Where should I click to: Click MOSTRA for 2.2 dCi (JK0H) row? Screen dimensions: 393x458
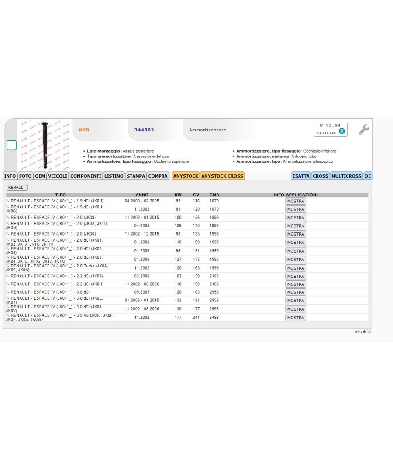click(x=296, y=284)
